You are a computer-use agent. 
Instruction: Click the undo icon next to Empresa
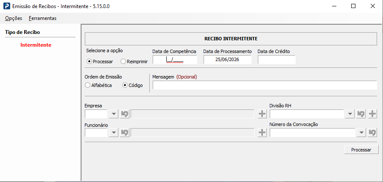(x=125, y=114)
